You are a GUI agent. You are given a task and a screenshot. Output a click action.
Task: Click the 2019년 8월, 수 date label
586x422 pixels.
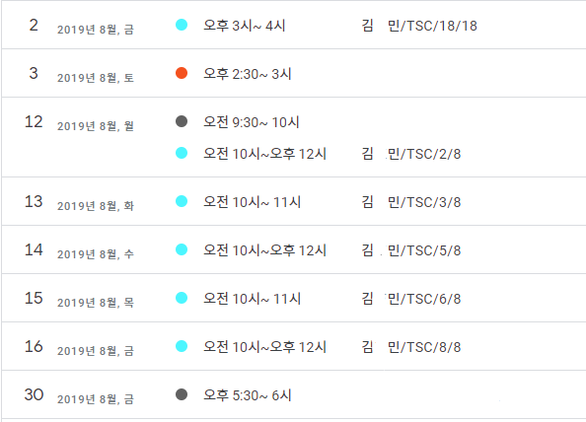coord(96,254)
